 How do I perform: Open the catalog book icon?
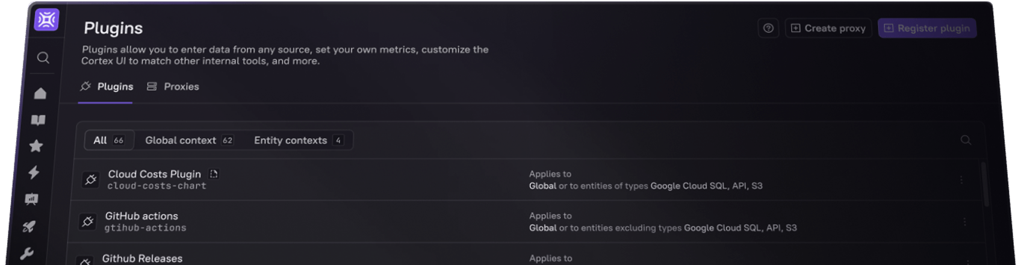coord(38,120)
